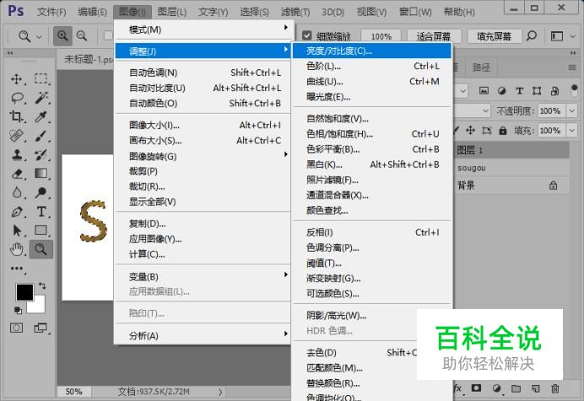Select the Path Selection tool
The width and height of the screenshot is (584, 401).
coord(17,230)
